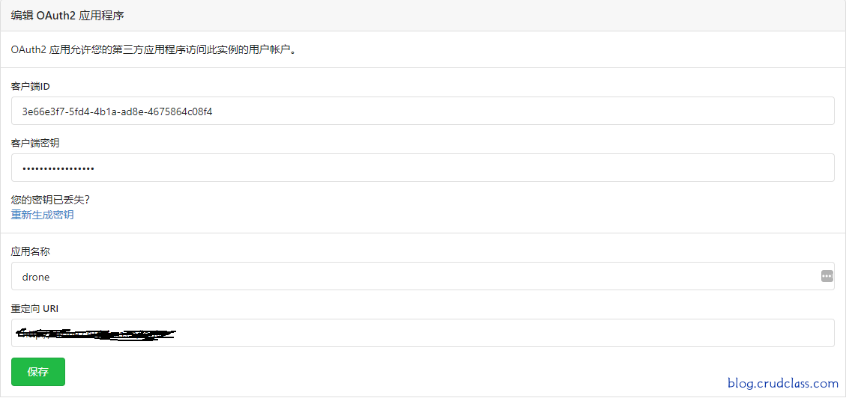The width and height of the screenshot is (846, 398).
Task: Focus the 重定向 URI input field
Action: coord(423,333)
